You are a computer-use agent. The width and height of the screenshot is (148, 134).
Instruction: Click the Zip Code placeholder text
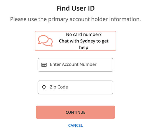coord(59,87)
